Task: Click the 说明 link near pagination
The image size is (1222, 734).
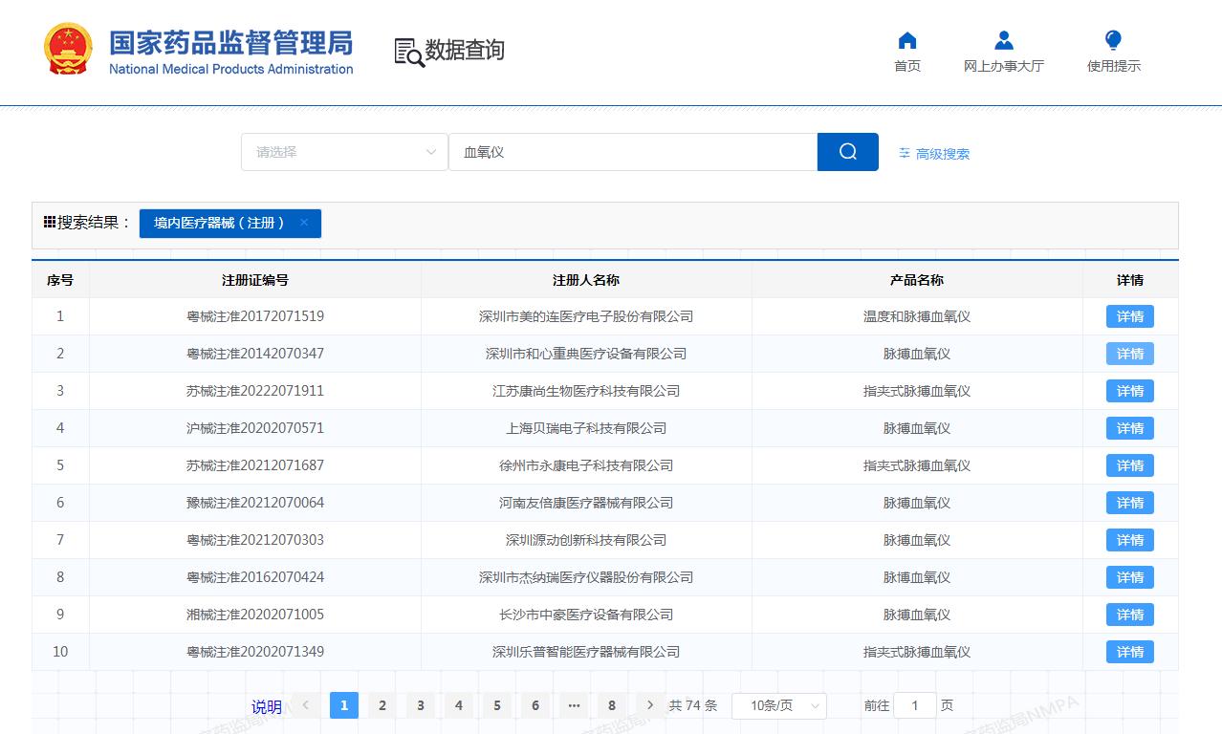Action: tap(267, 707)
